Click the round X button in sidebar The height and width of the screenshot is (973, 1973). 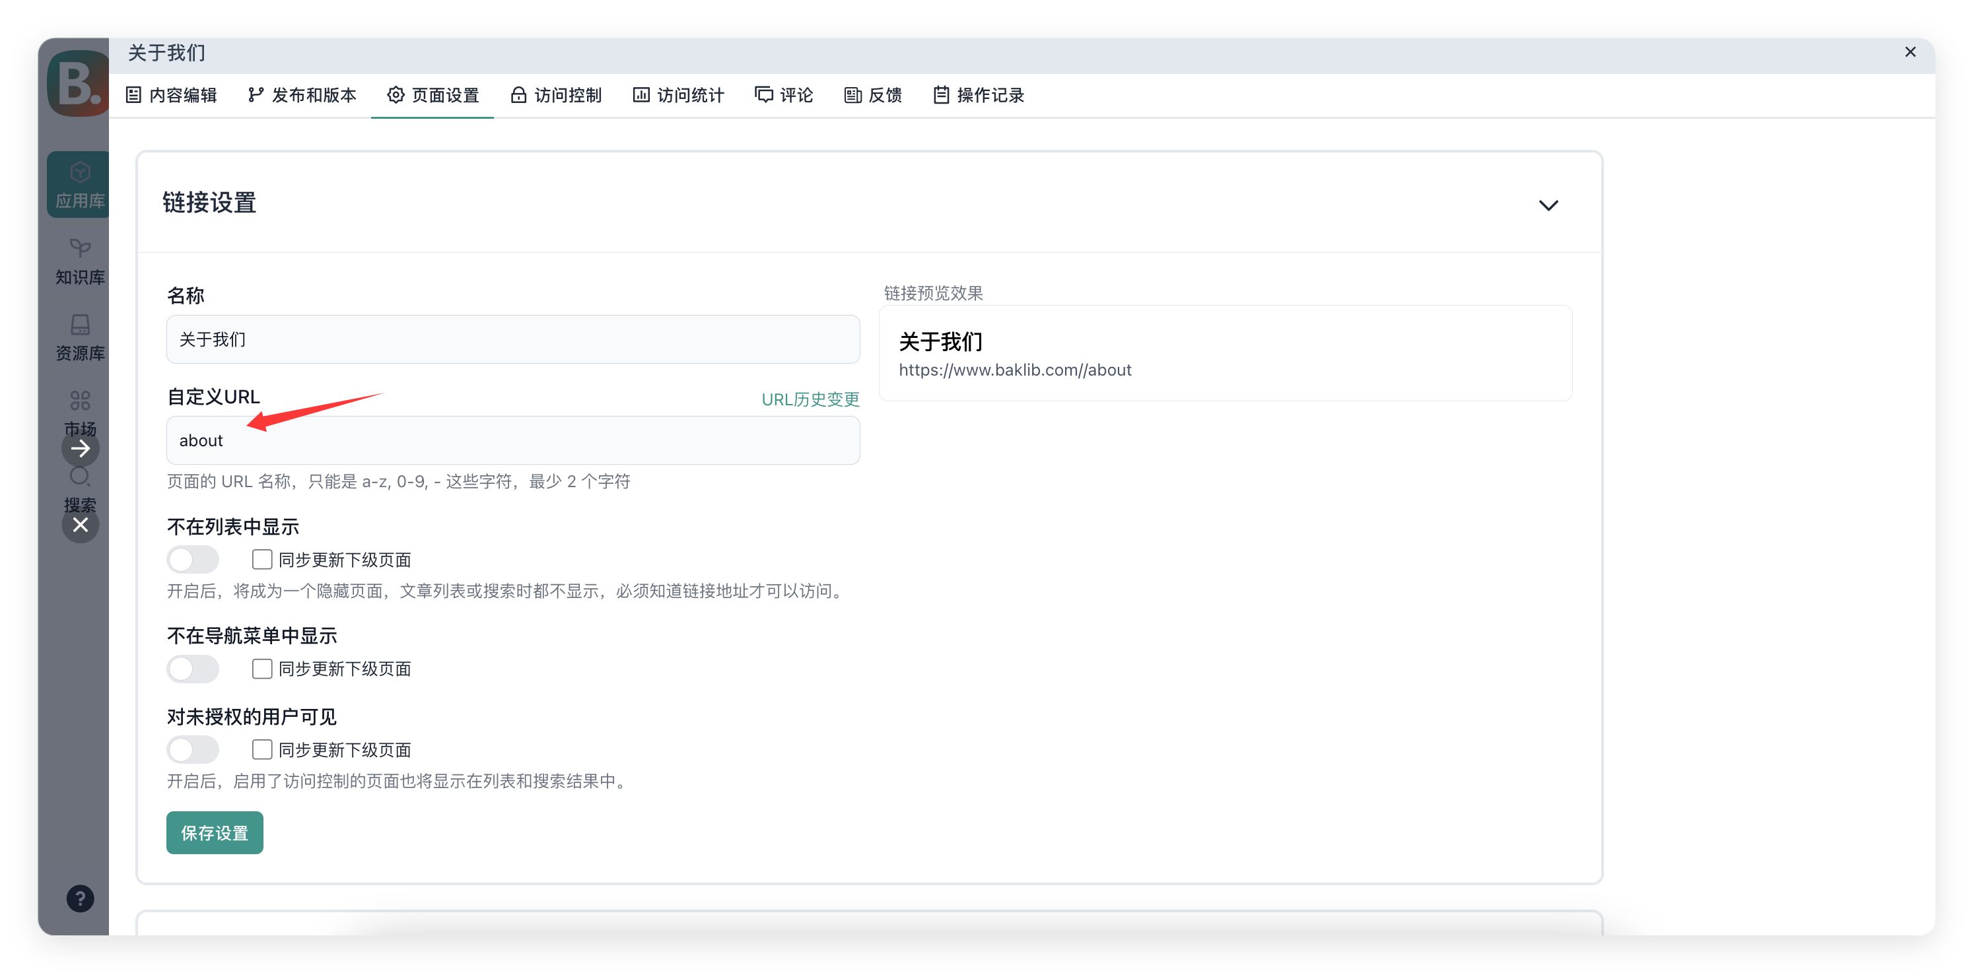pos(81,525)
